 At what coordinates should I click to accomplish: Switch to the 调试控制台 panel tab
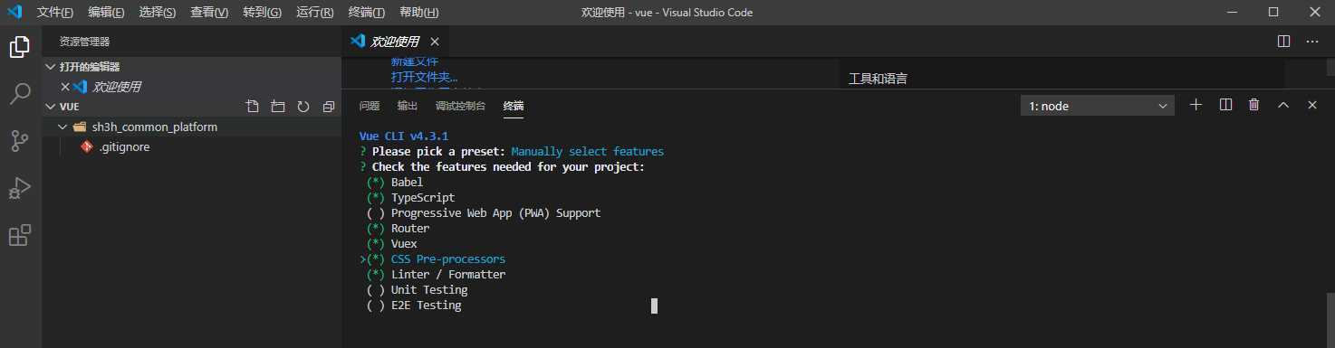click(x=460, y=106)
